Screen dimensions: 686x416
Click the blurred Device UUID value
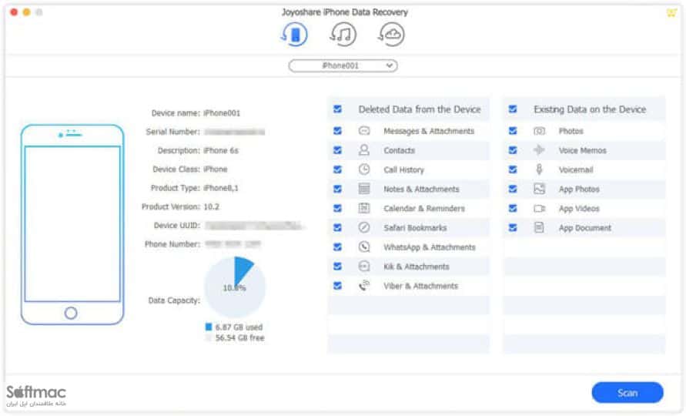tap(254, 226)
